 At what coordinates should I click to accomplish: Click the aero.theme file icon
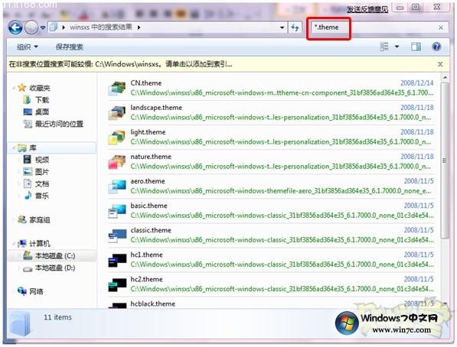pyautogui.click(x=117, y=186)
